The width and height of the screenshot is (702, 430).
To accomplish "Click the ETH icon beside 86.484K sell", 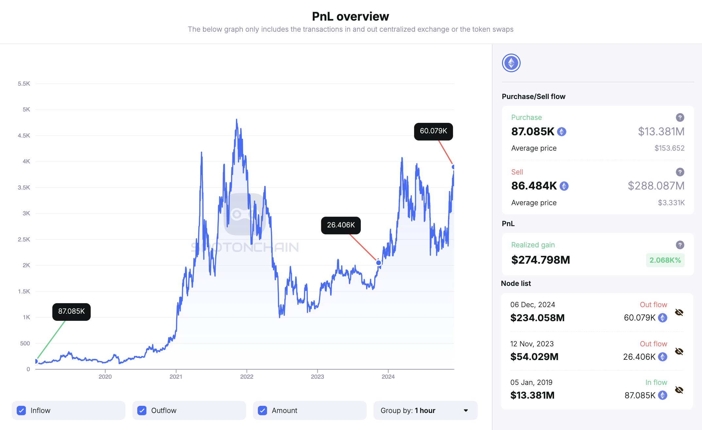I will (564, 186).
